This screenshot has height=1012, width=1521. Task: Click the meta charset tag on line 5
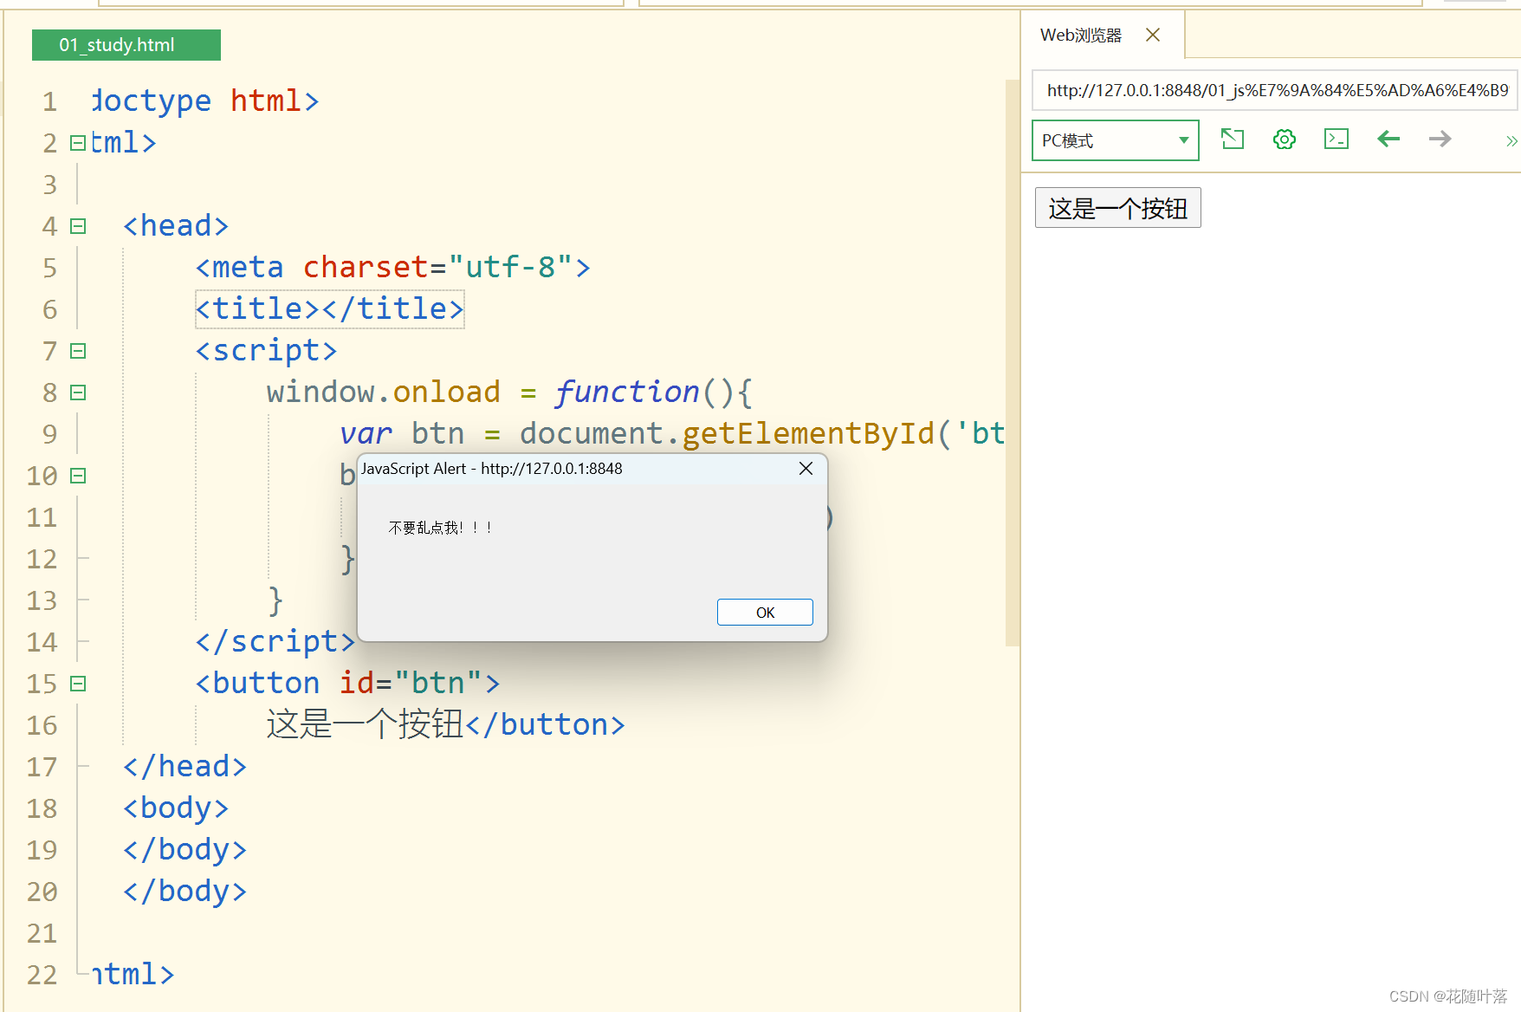[x=392, y=267]
